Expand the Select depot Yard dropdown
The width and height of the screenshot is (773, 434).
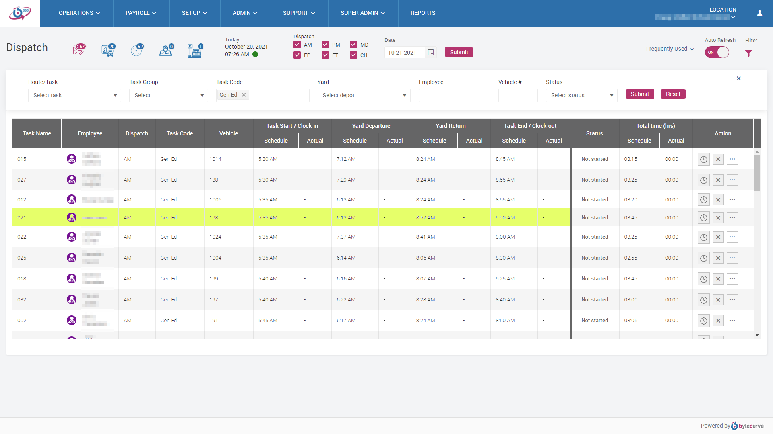[364, 95]
